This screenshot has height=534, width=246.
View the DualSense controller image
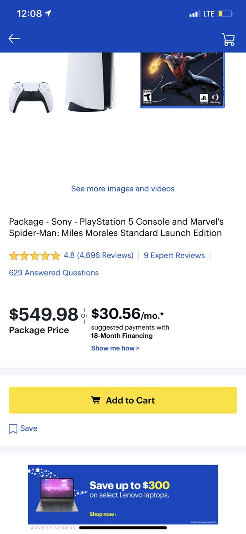pos(30,97)
